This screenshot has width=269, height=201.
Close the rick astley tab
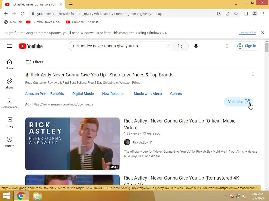pyautogui.click(x=61, y=5)
